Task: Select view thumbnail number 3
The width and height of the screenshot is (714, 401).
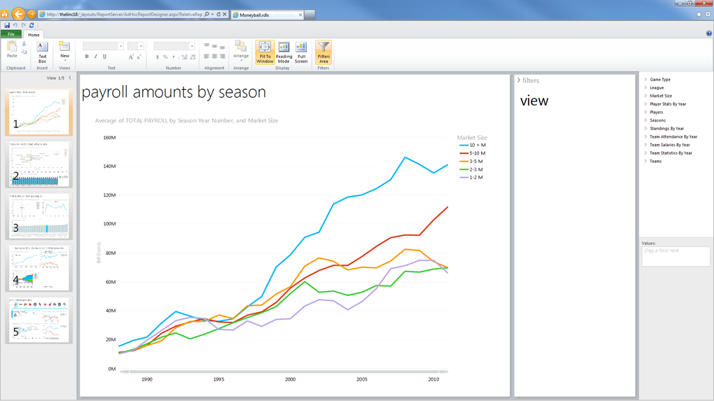Action: pyautogui.click(x=39, y=216)
